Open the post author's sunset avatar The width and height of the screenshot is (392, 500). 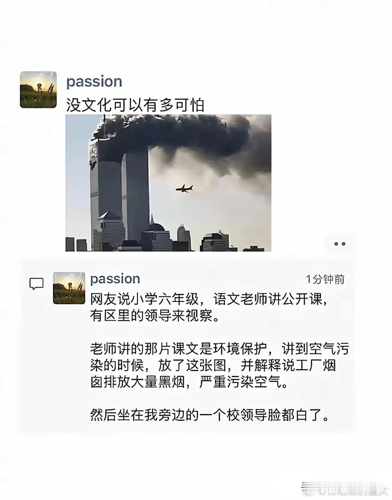pyautogui.click(x=38, y=90)
